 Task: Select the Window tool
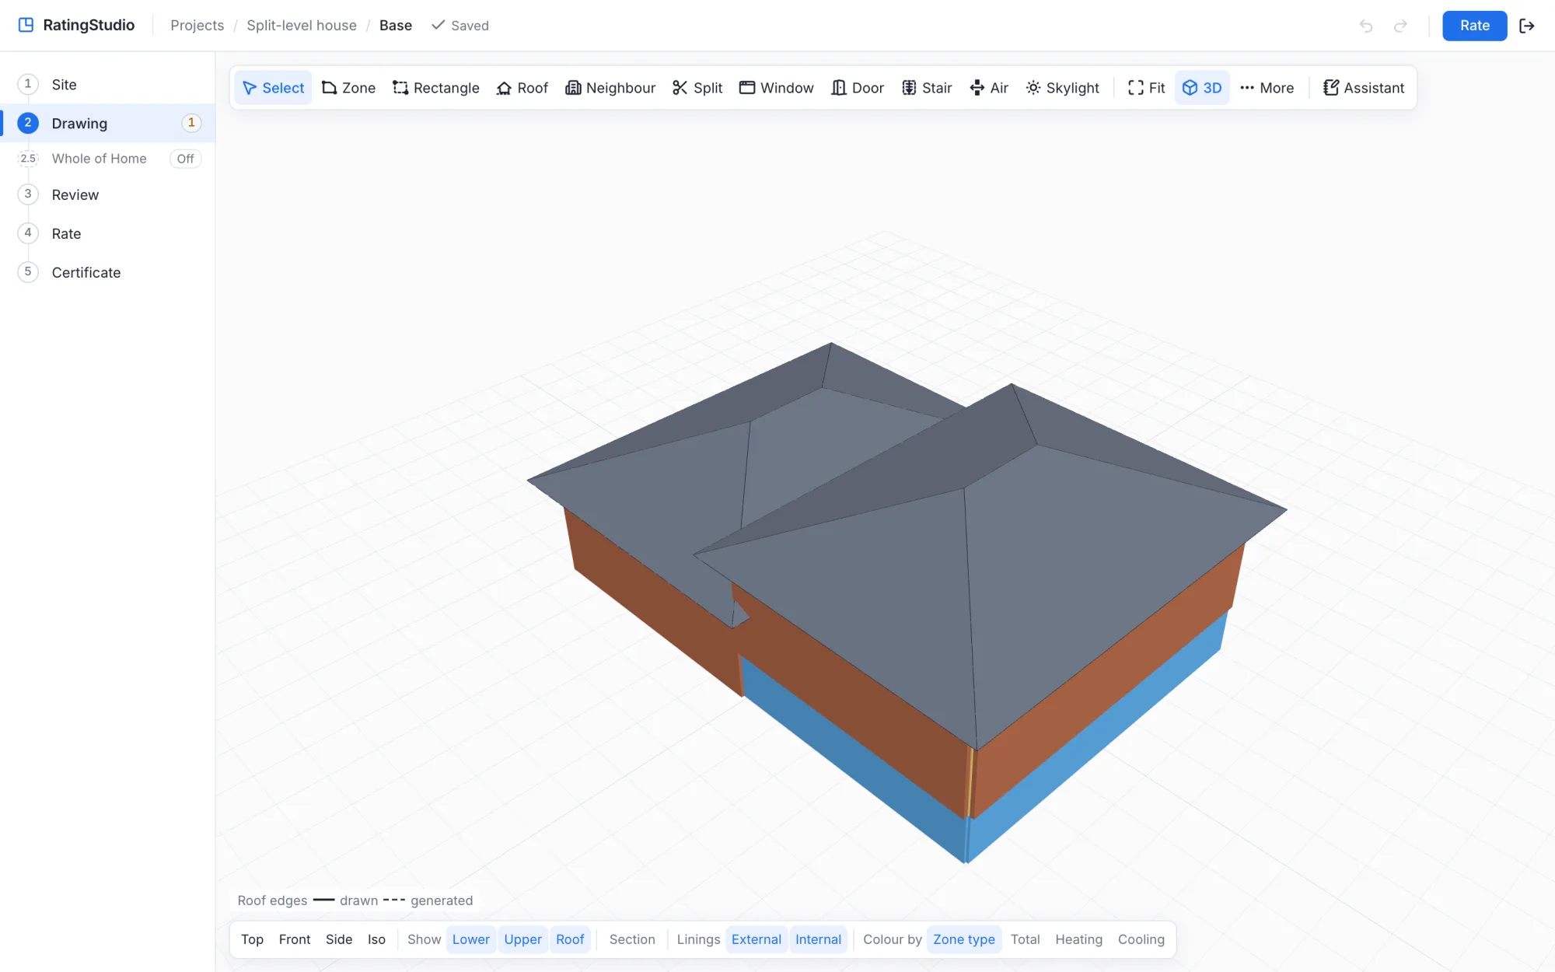[x=777, y=88]
